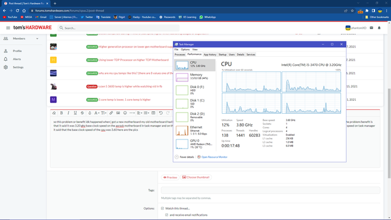The image size is (391, 220).
Task: Insert link using chain icon
Action: pyautogui.click(x=111, y=113)
